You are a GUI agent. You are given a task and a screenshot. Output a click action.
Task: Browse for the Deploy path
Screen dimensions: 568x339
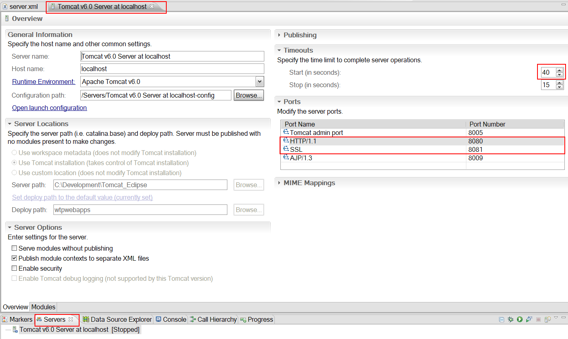pyautogui.click(x=249, y=210)
